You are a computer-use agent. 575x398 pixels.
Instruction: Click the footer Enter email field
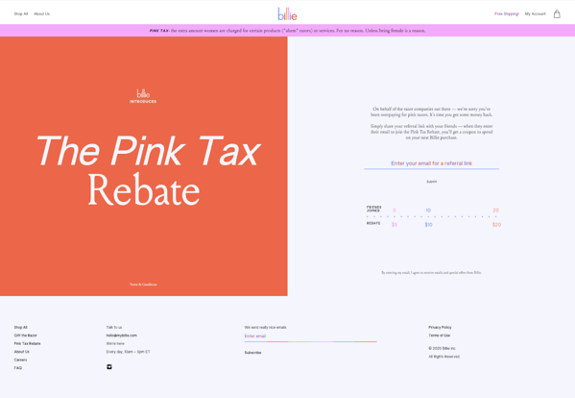(x=310, y=336)
